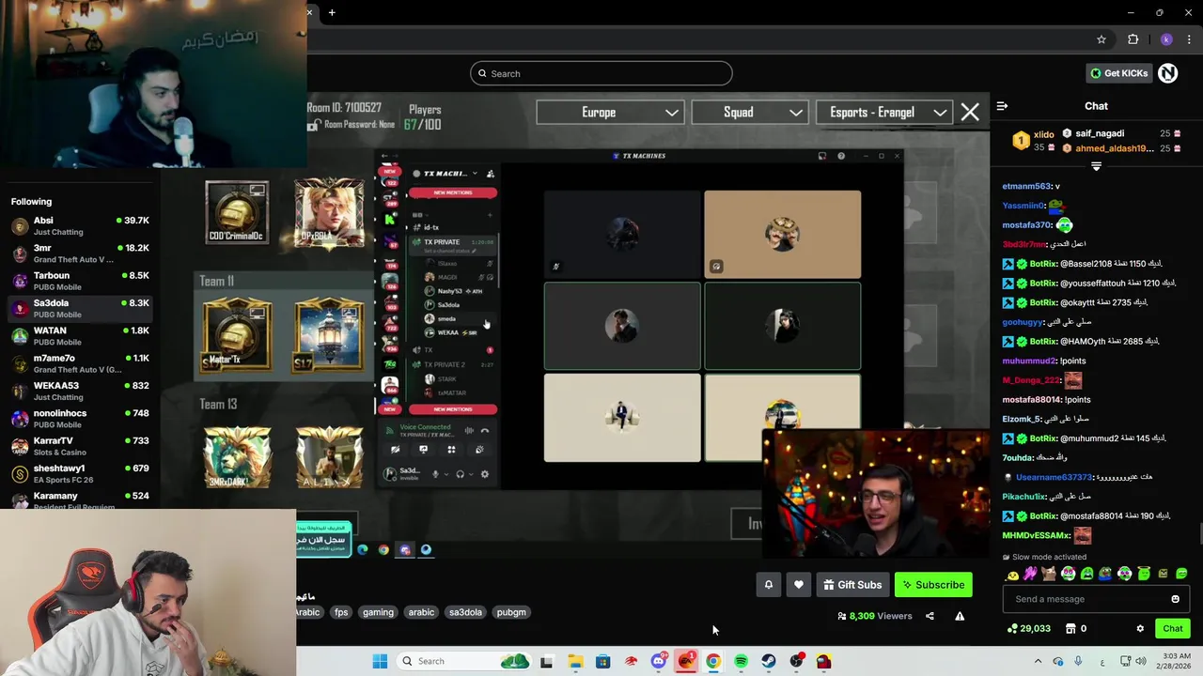Viewport: 1203px width, 676px height.
Task: Click Get KICKs button
Action: pyautogui.click(x=1118, y=73)
